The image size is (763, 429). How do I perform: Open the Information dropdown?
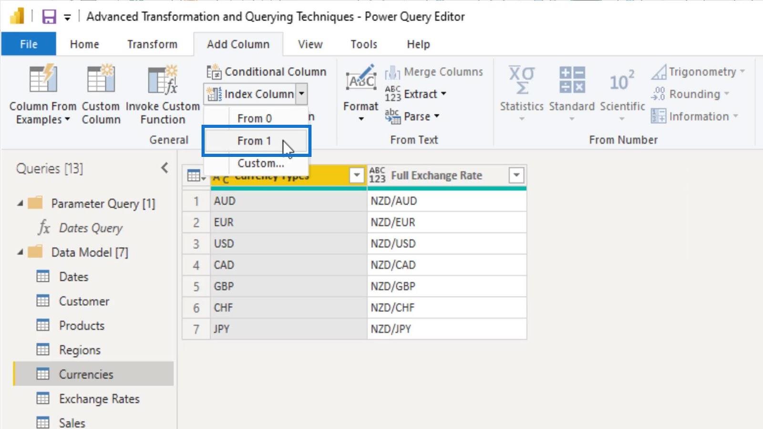point(694,116)
